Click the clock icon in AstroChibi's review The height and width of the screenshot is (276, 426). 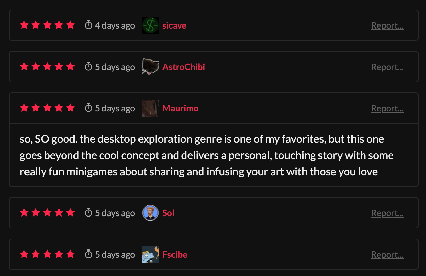click(x=88, y=67)
